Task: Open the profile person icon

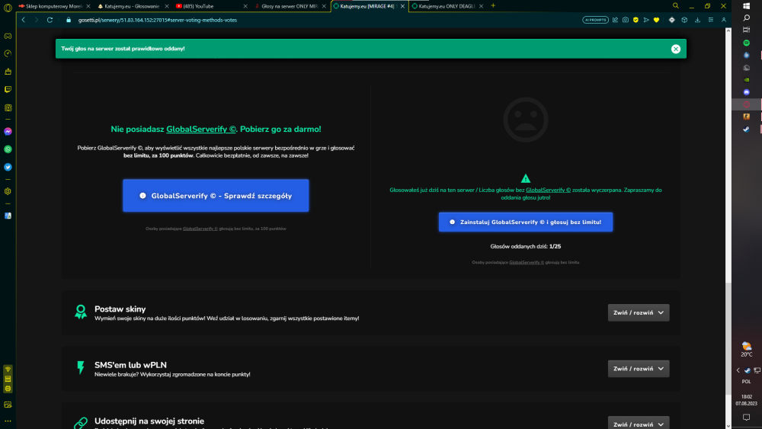Action: pos(724,20)
